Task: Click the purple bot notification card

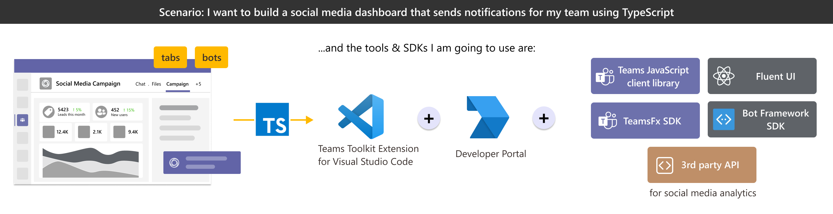Action: coord(202,163)
